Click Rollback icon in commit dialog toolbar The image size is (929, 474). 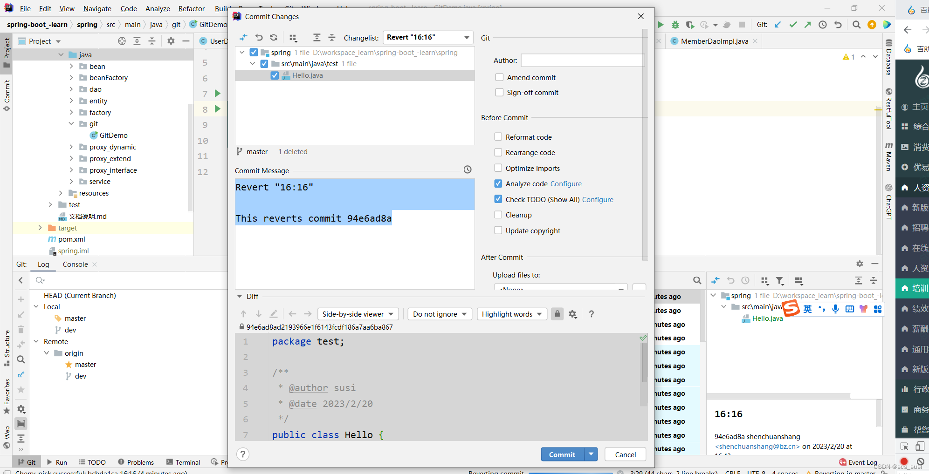259,38
